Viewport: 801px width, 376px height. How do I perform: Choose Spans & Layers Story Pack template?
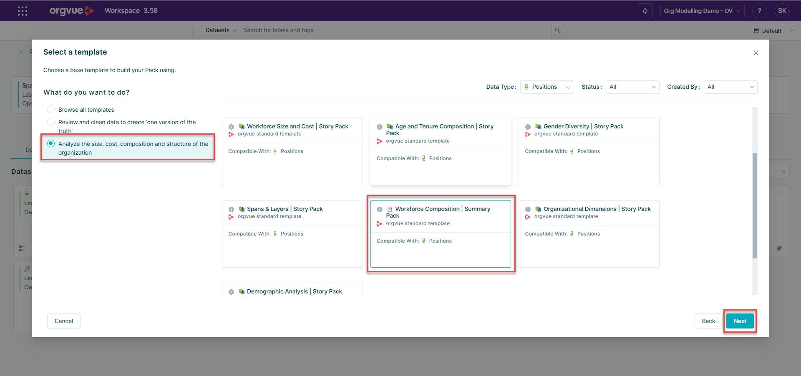[x=292, y=234]
